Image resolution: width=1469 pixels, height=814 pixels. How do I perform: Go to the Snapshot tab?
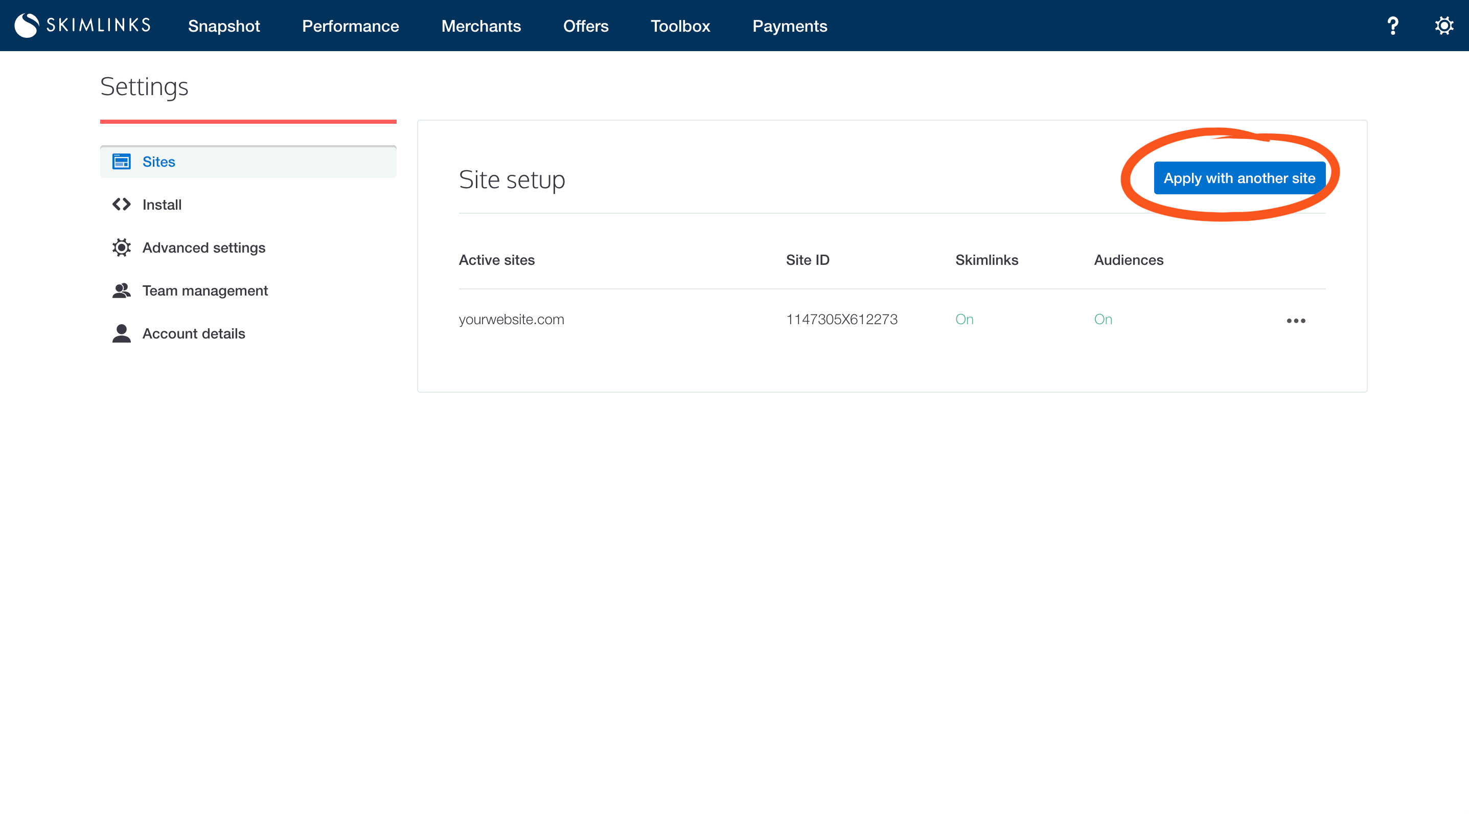224,26
